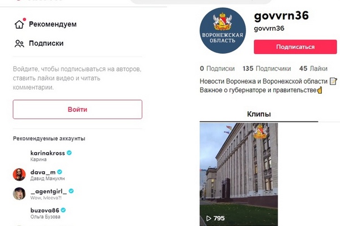Screen dimensions: 340x226
Task: Click the Подписки people icon
Action: click(19, 44)
